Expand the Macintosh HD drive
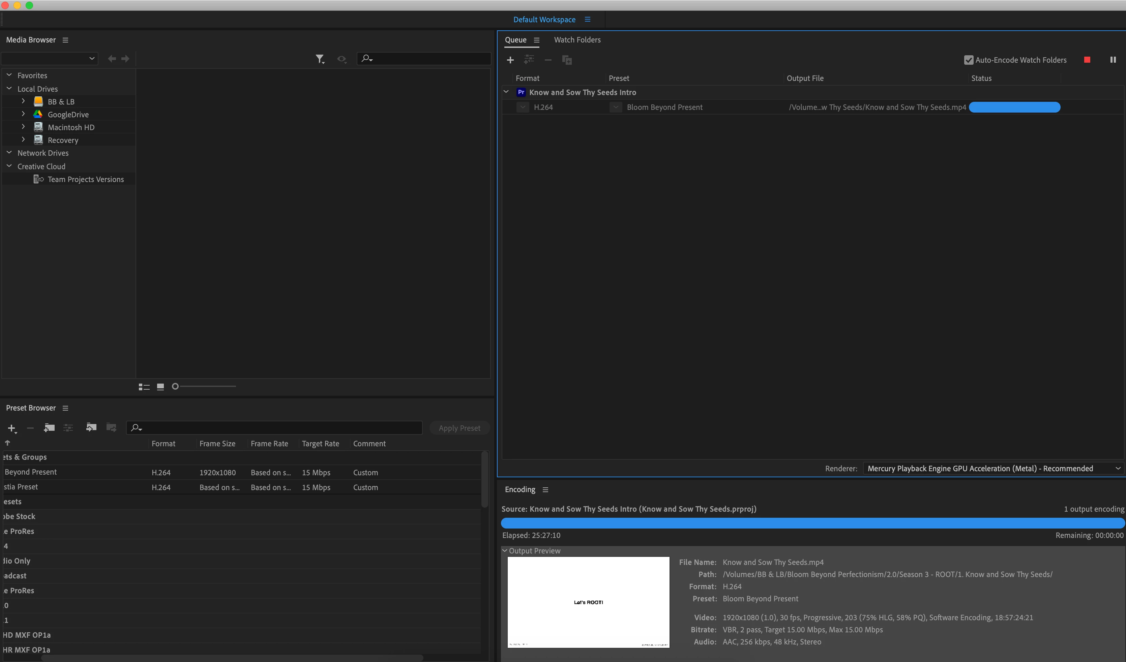 [23, 127]
